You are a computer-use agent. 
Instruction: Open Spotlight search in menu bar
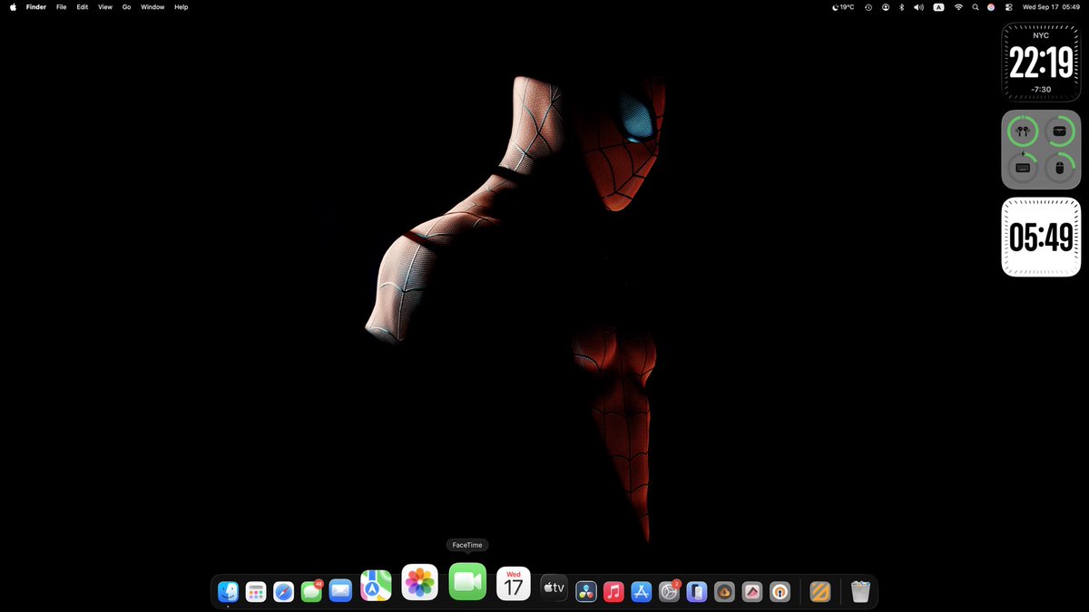coord(976,6)
